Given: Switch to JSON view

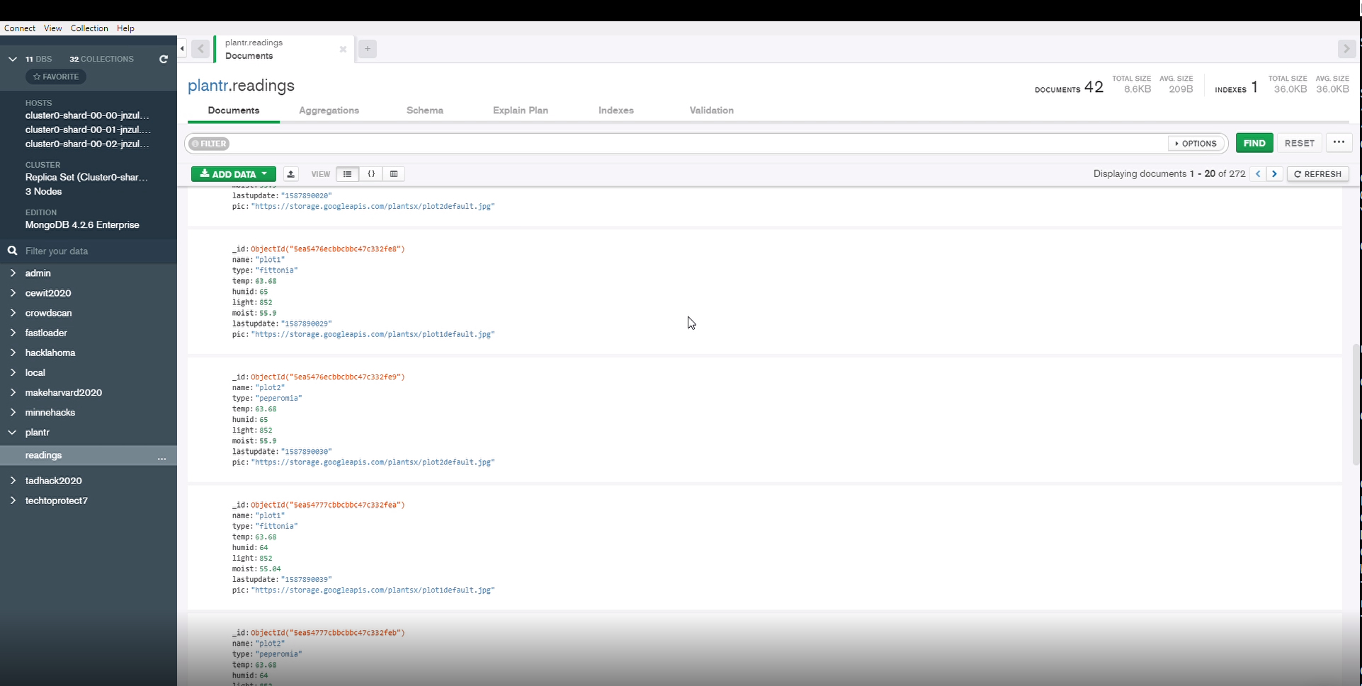Looking at the screenshot, I should tap(371, 174).
